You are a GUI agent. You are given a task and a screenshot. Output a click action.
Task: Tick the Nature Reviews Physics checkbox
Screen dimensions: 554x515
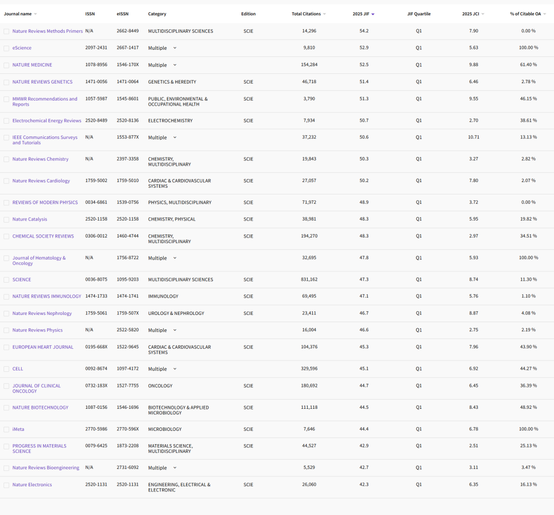(6, 331)
